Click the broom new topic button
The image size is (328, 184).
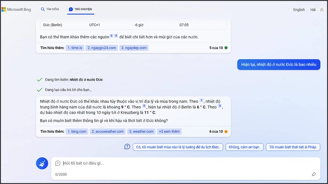[x=42, y=163]
